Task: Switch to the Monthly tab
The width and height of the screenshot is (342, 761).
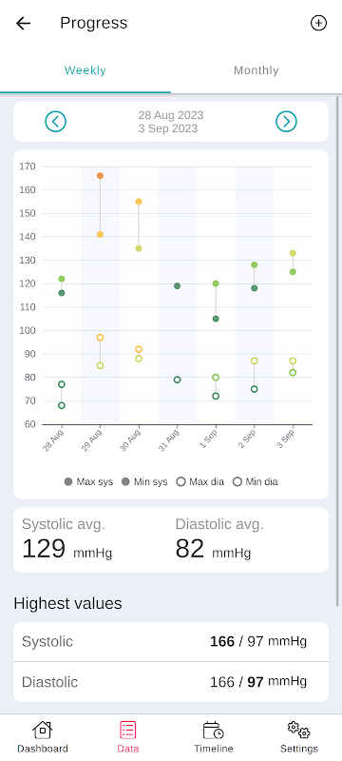Action: coord(256,70)
